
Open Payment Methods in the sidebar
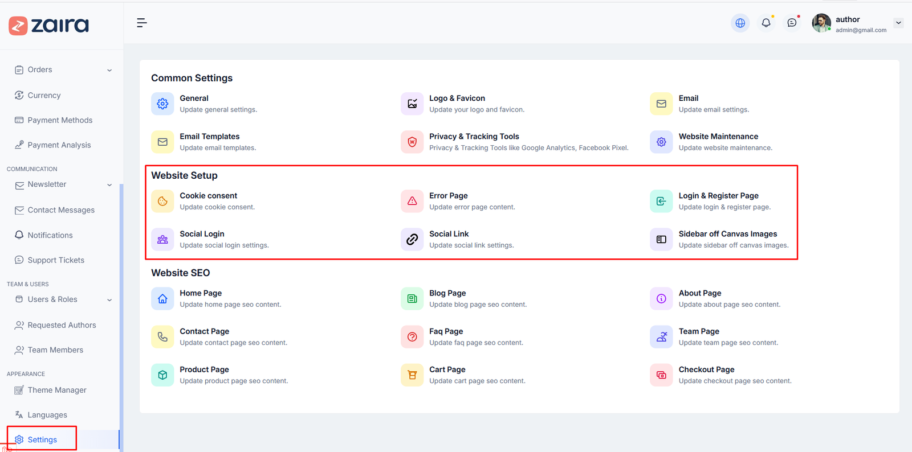[60, 120]
